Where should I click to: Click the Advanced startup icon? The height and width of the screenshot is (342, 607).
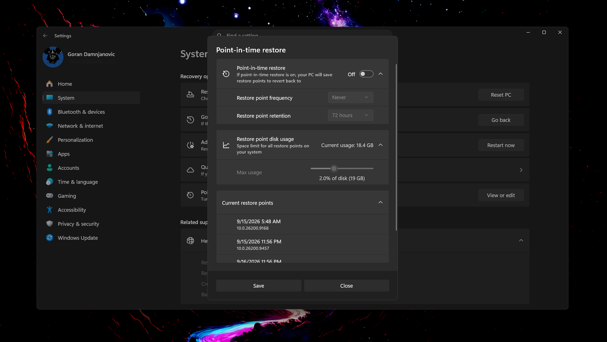click(x=190, y=145)
